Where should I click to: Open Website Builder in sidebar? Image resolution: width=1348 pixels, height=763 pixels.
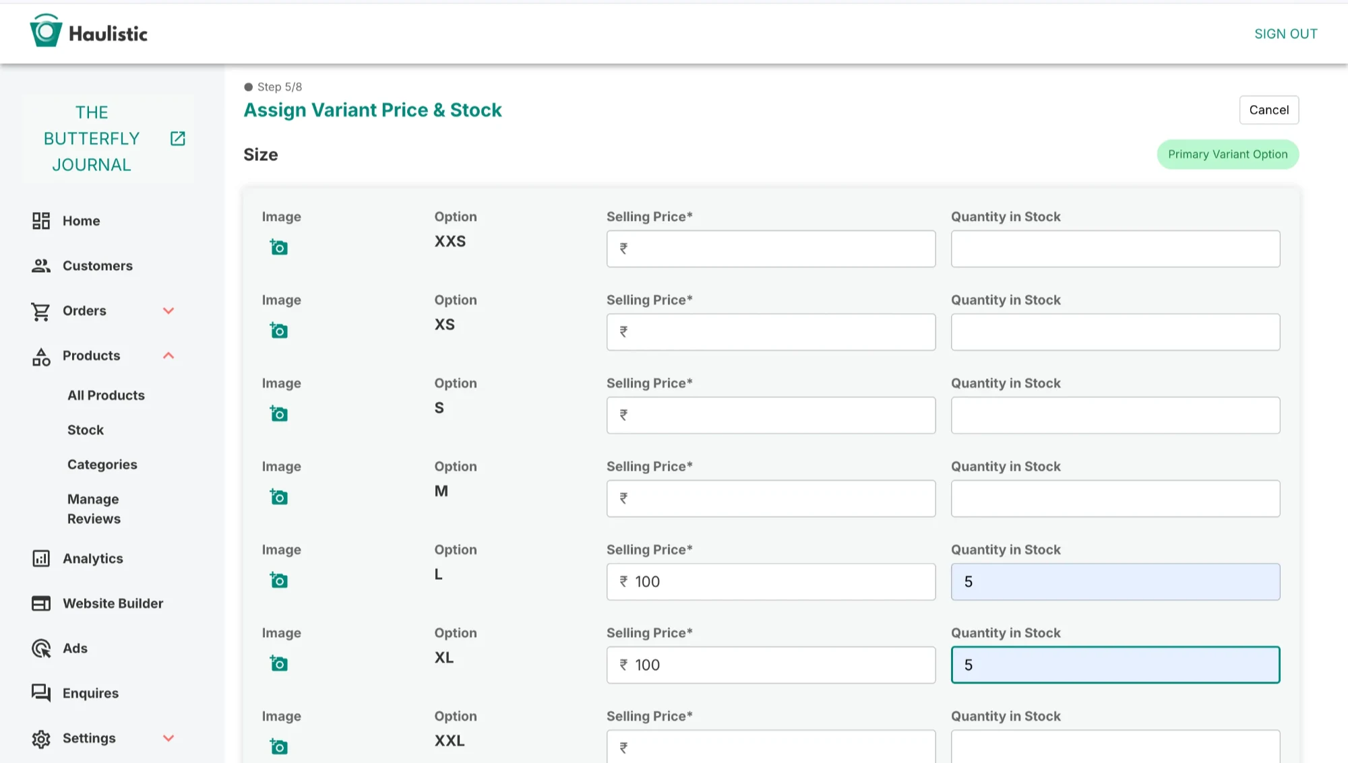pyautogui.click(x=113, y=603)
